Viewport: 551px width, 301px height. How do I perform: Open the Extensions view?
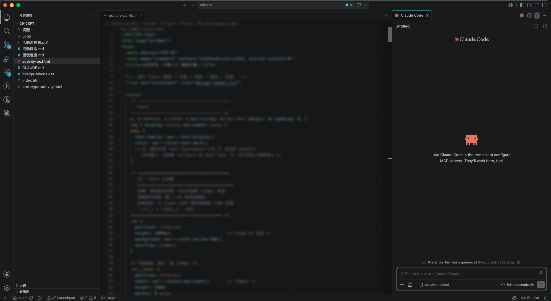pyautogui.click(x=7, y=72)
